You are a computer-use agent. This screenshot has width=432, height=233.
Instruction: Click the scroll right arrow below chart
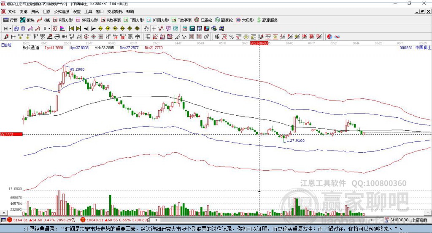[371, 220]
